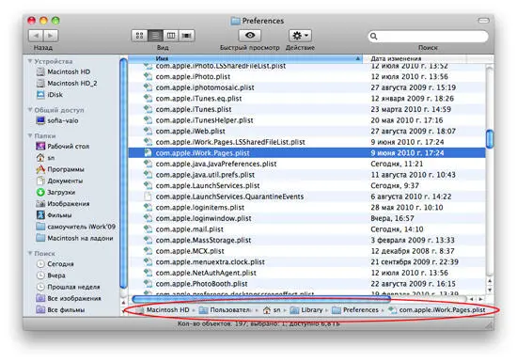Open the Прошлая неделя saved search

pos(68,287)
